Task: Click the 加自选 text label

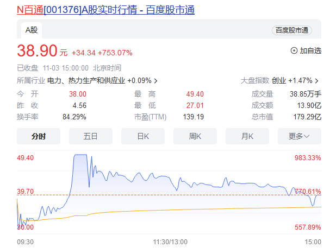Action: tap(310, 50)
